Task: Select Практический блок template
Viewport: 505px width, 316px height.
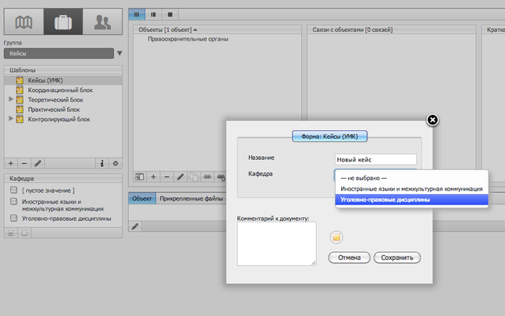Action: [x=63, y=109]
